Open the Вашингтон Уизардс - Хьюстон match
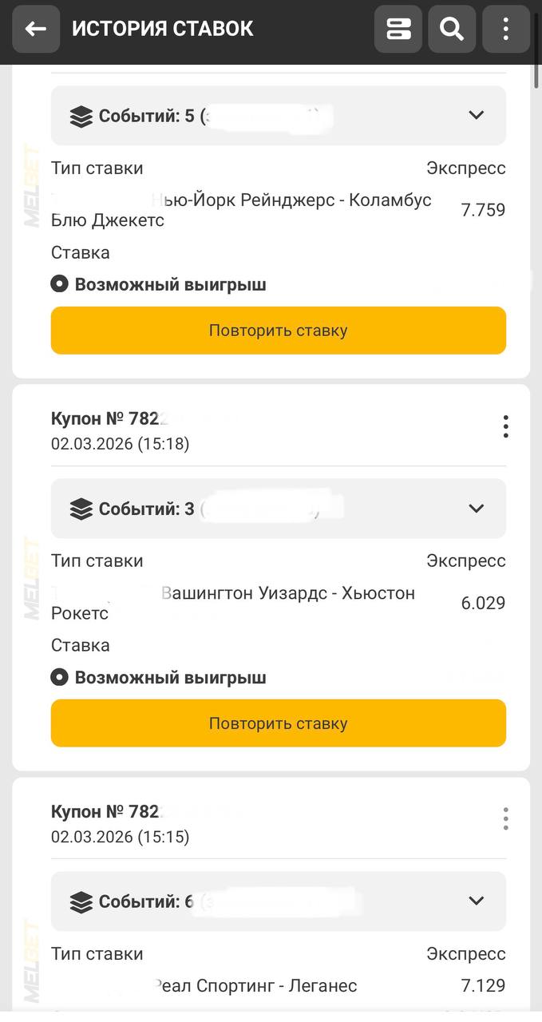 287,594
